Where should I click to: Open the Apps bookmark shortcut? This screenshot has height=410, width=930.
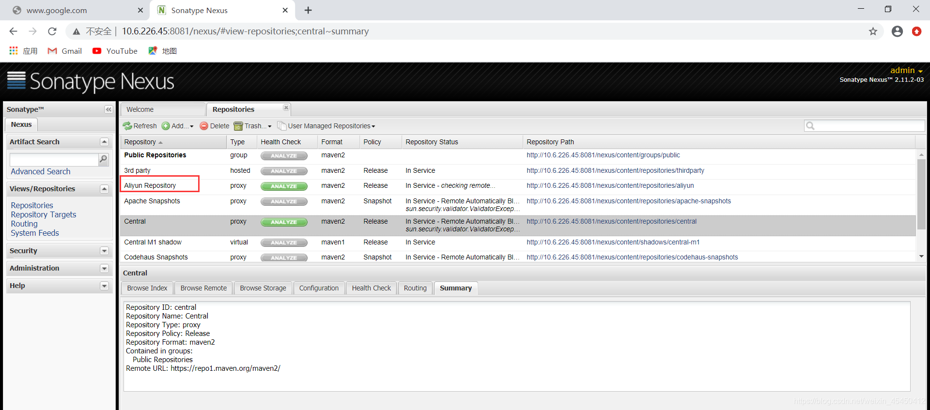click(x=23, y=51)
